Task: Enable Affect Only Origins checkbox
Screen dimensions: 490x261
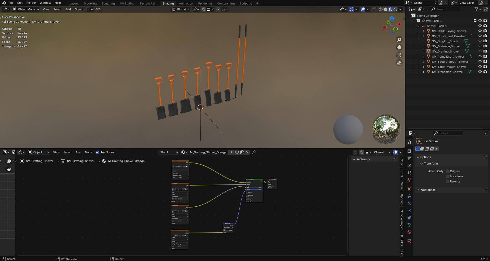Action: click(447, 171)
